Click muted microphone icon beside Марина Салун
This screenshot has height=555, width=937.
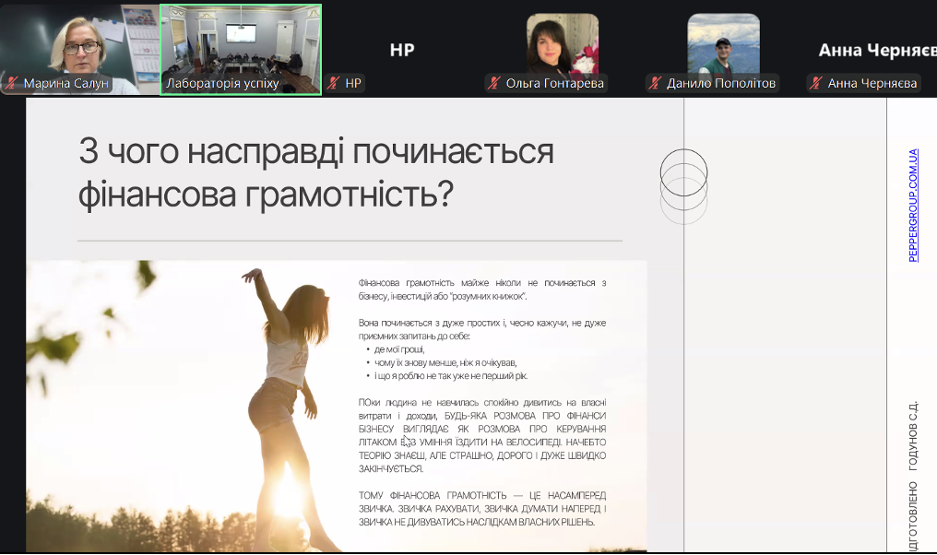12,84
